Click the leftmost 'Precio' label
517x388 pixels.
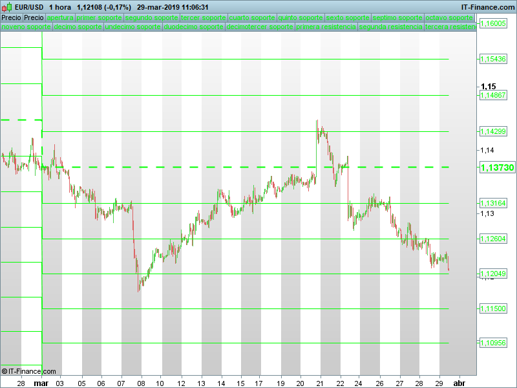pos(11,17)
